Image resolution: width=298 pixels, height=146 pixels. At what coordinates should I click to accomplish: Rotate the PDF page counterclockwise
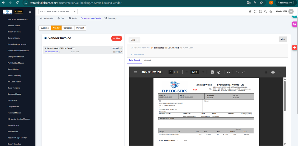[x=219, y=72]
